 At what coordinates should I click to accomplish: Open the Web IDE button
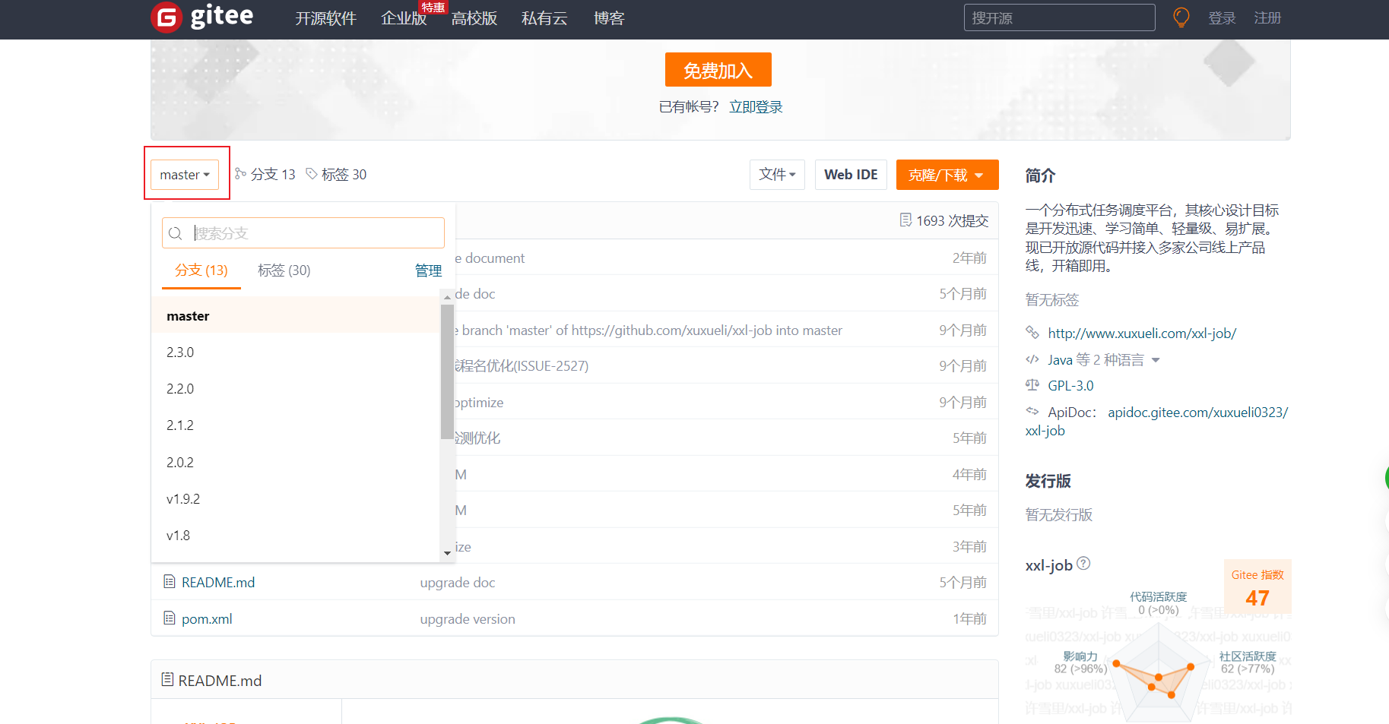coord(851,175)
